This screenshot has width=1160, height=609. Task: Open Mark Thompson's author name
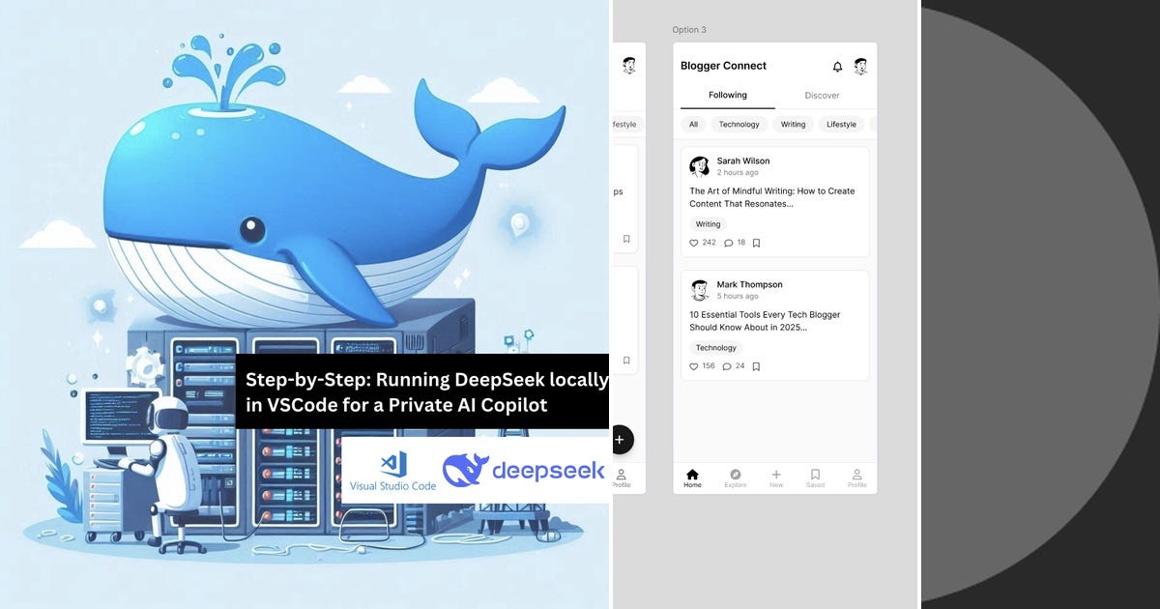(750, 284)
